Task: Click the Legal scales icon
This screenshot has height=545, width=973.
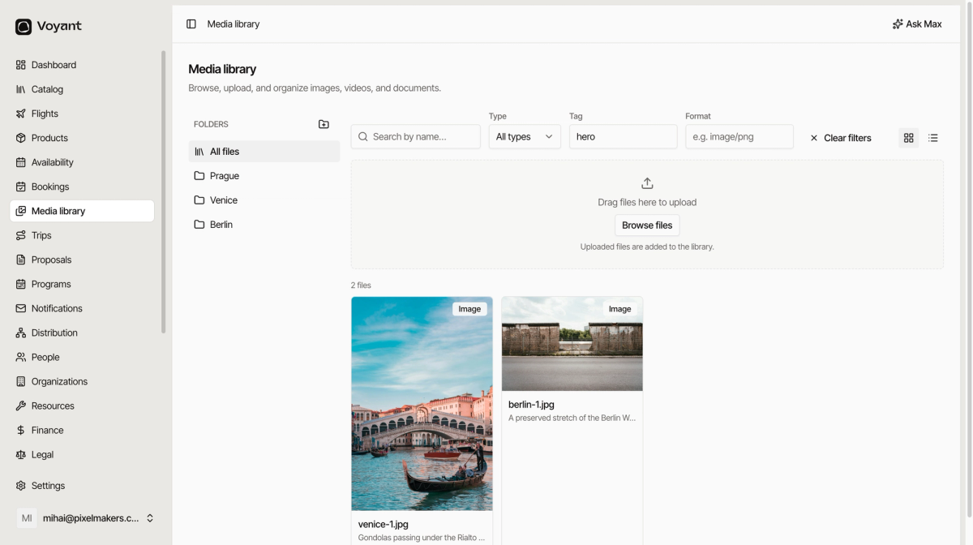Action: click(21, 454)
